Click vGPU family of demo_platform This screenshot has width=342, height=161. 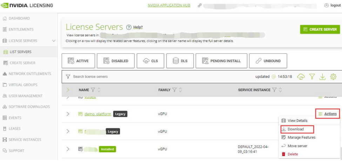coord(162,114)
